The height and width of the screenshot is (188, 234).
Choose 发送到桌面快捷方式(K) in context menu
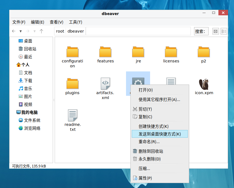pos(160,134)
